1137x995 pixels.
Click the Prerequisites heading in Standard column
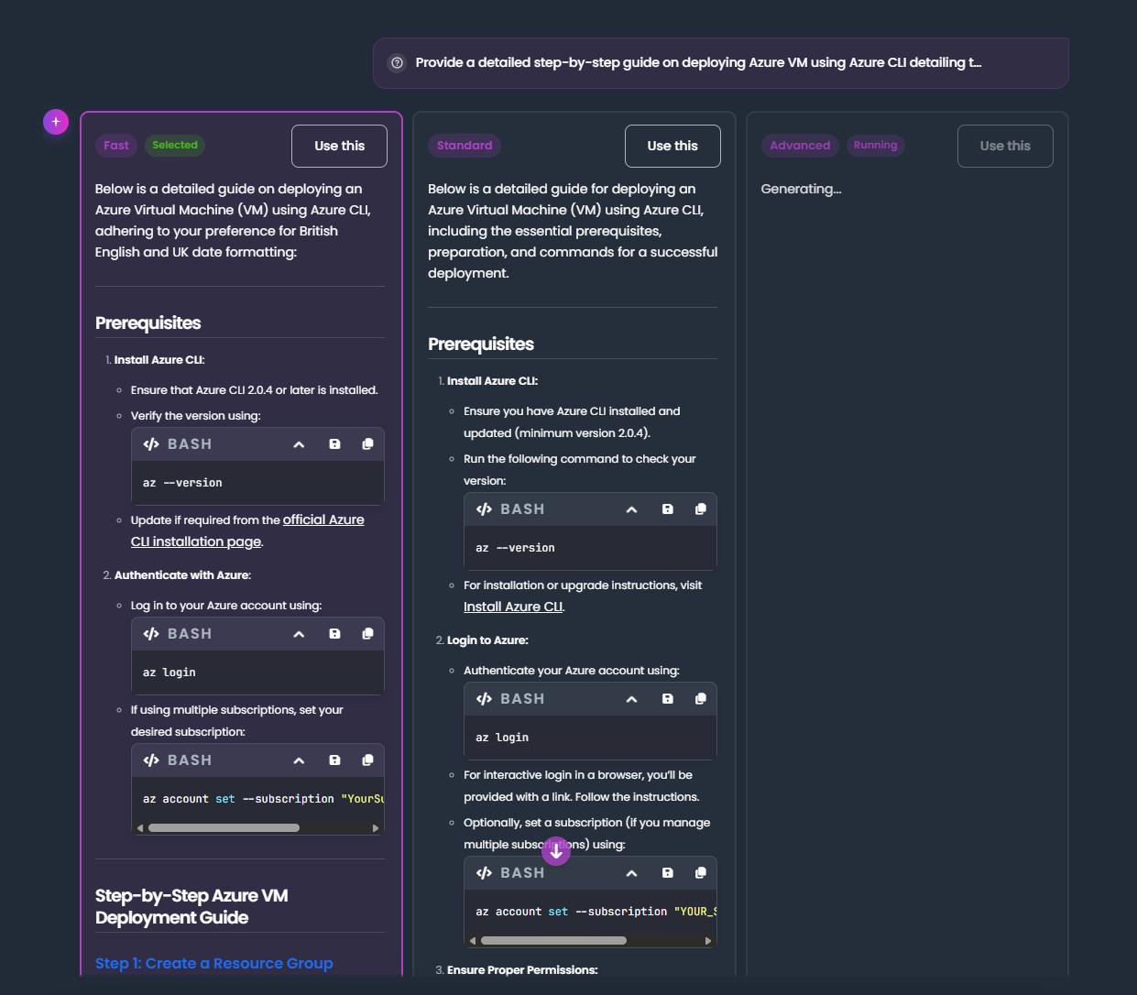tap(481, 344)
